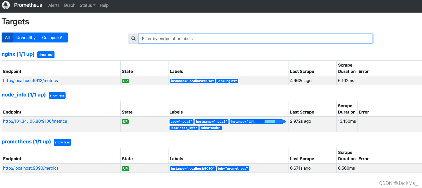
Task: Collapse the nginx group with show less
Action: coord(46,55)
